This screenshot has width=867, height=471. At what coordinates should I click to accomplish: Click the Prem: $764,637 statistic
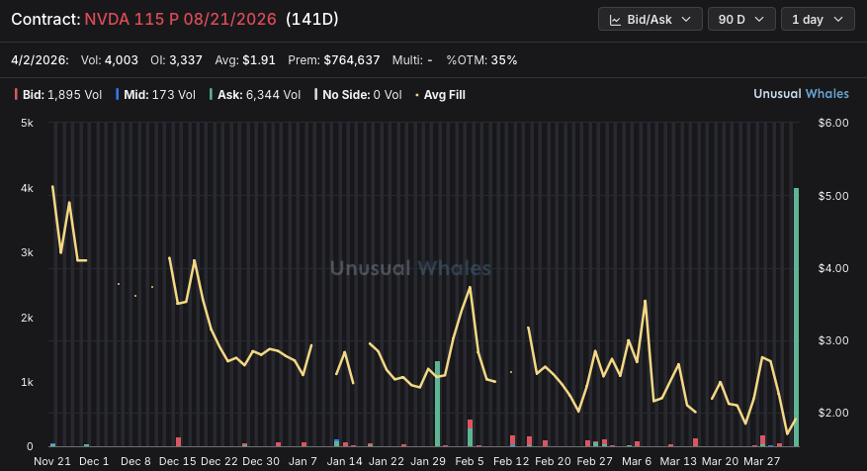(334, 59)
